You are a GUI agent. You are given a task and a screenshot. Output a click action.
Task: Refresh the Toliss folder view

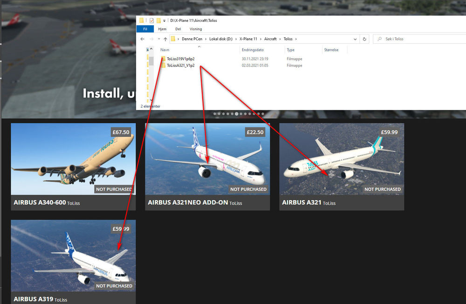(365, 39)
